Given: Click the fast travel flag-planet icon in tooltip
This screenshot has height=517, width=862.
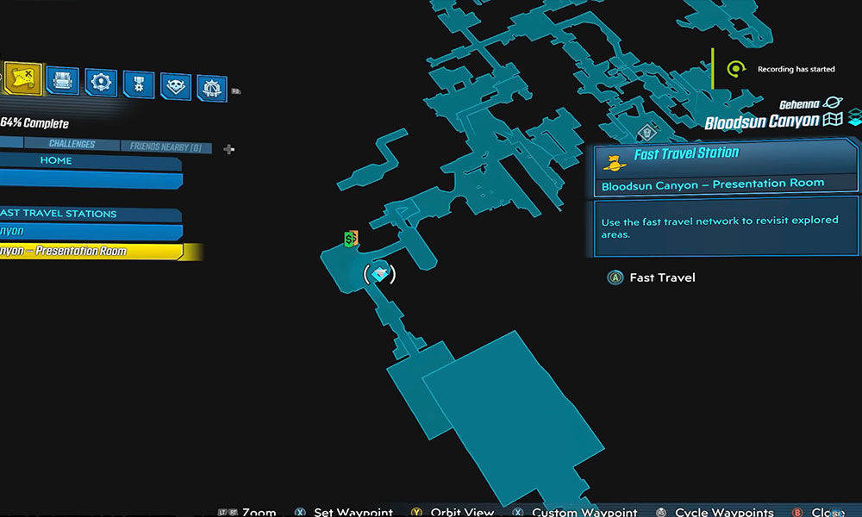Looking at the screenshot, I should [614, 163].
